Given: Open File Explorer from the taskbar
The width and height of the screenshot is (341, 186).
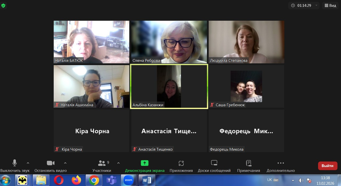Looking at the screenshot, I should pyautogui.click(x=41, y=180).
